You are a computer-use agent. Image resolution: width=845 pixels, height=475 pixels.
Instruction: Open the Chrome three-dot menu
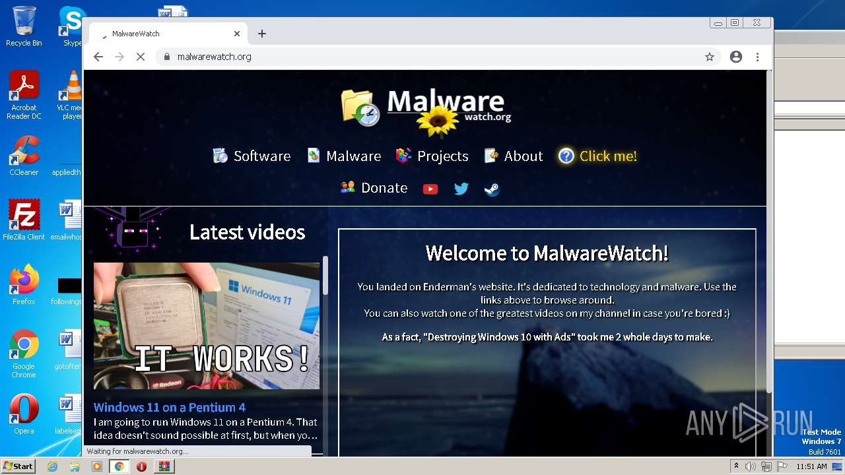758,57
